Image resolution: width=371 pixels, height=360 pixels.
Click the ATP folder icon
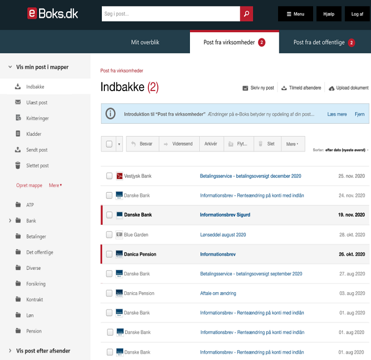click(18, 205)
